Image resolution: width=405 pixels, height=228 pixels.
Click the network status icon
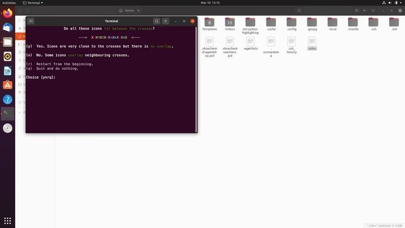pos(384,3)
